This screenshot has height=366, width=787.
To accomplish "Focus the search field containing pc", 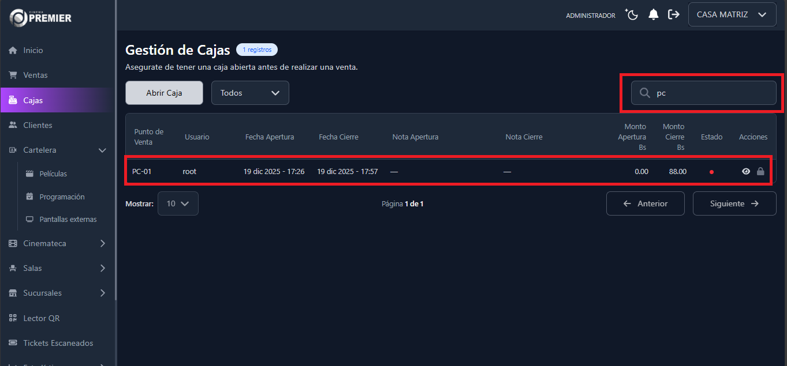I will click(713, 93).
